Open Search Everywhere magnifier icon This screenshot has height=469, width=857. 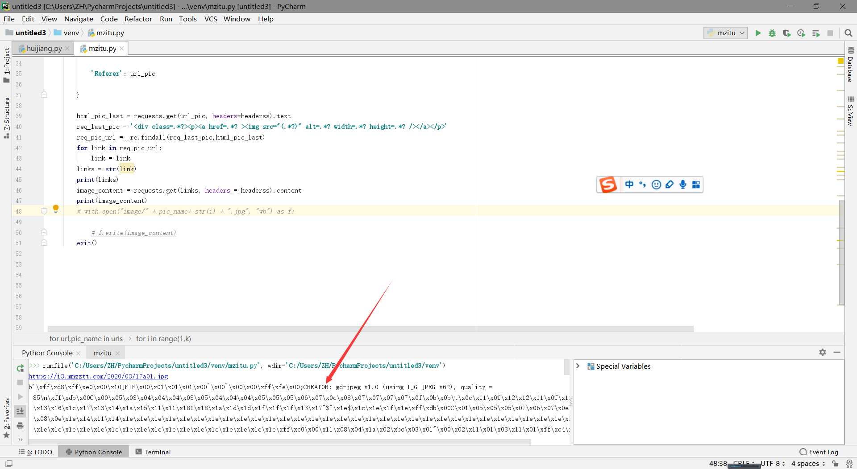pos(849,33)
